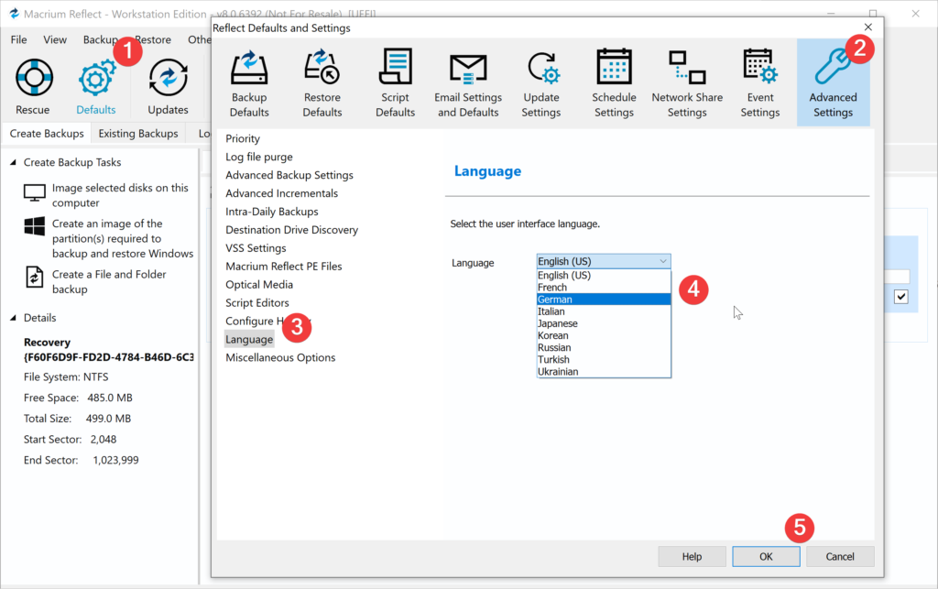The width and height of the screenshot is (938, 589).
Task: Click the Cancel button
Action: [x=840, y=556]
